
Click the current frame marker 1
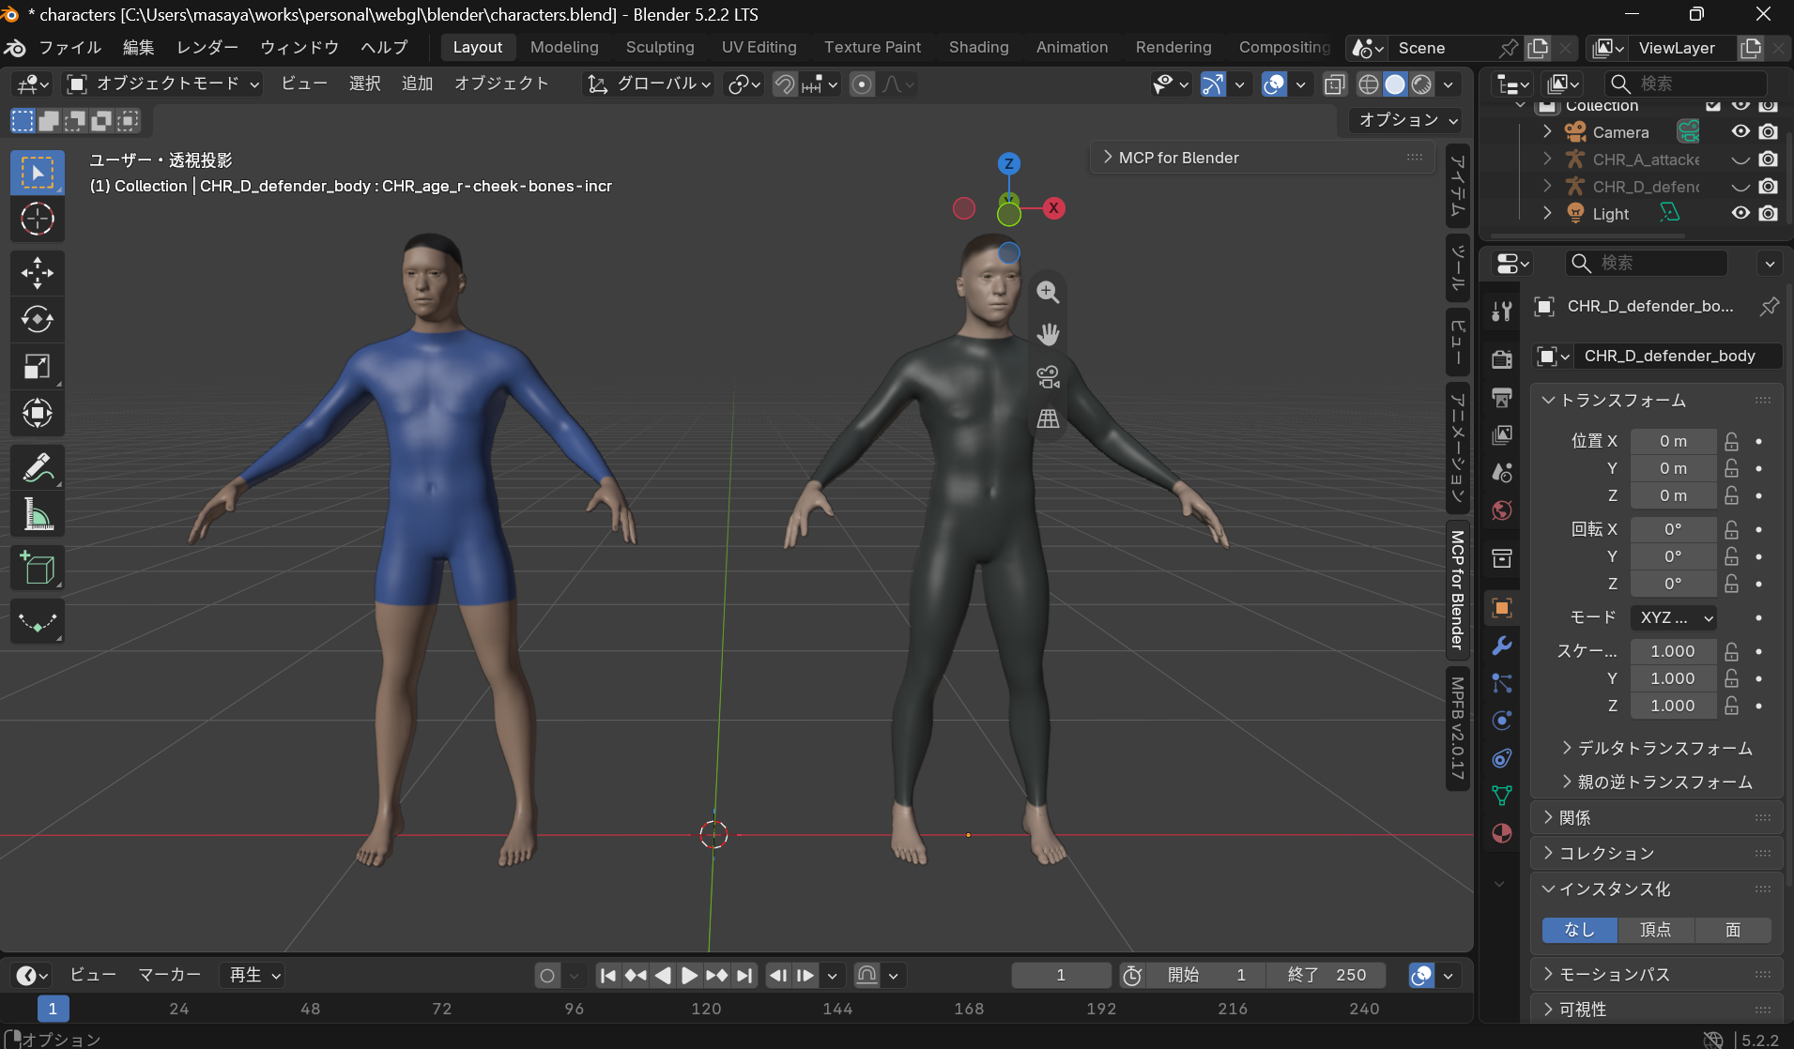coord(53,1009)
